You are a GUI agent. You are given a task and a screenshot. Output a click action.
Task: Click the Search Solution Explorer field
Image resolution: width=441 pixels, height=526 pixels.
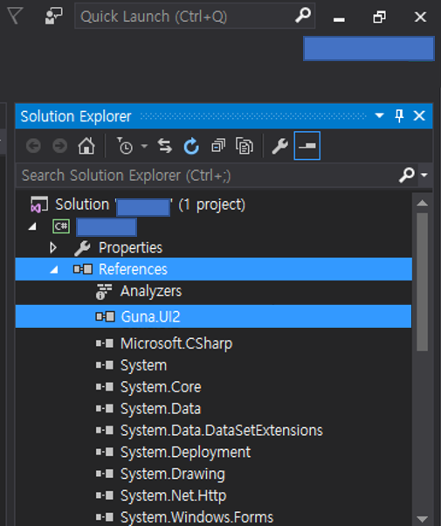point(208,175)
